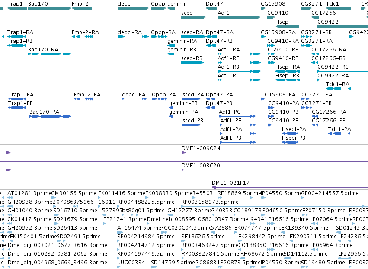Select the Fmo-2 gene feature
This screenshot has height=269, width=368.
(82, 8)
